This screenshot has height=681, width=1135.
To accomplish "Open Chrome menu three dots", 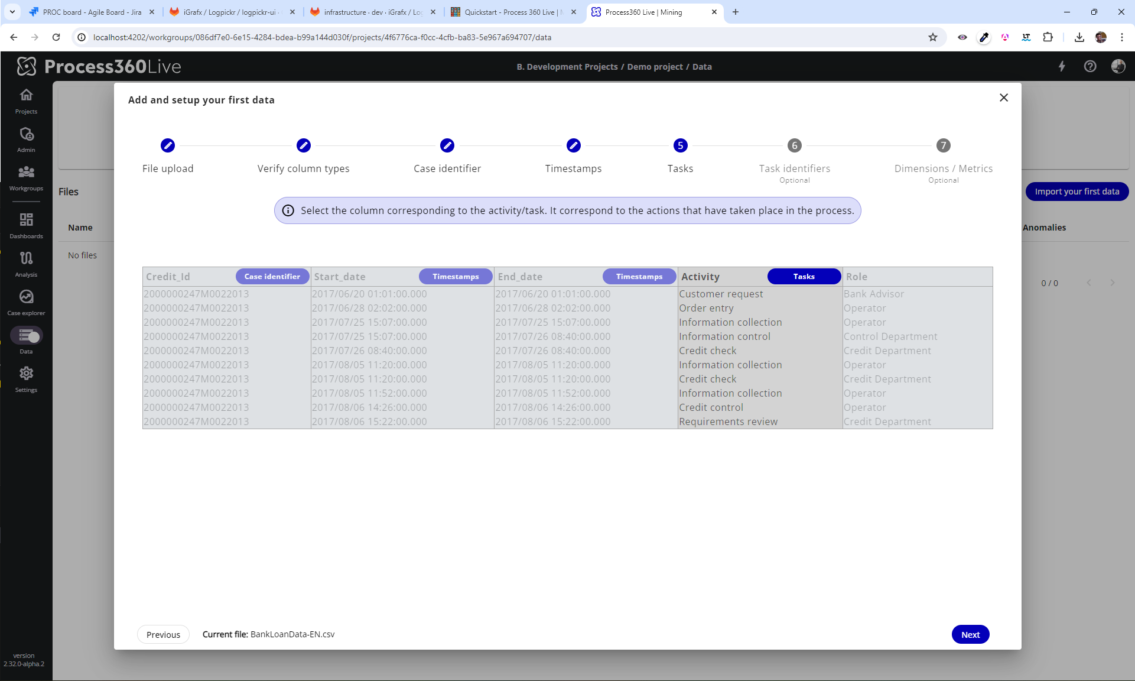I will tap(1121, 37).
